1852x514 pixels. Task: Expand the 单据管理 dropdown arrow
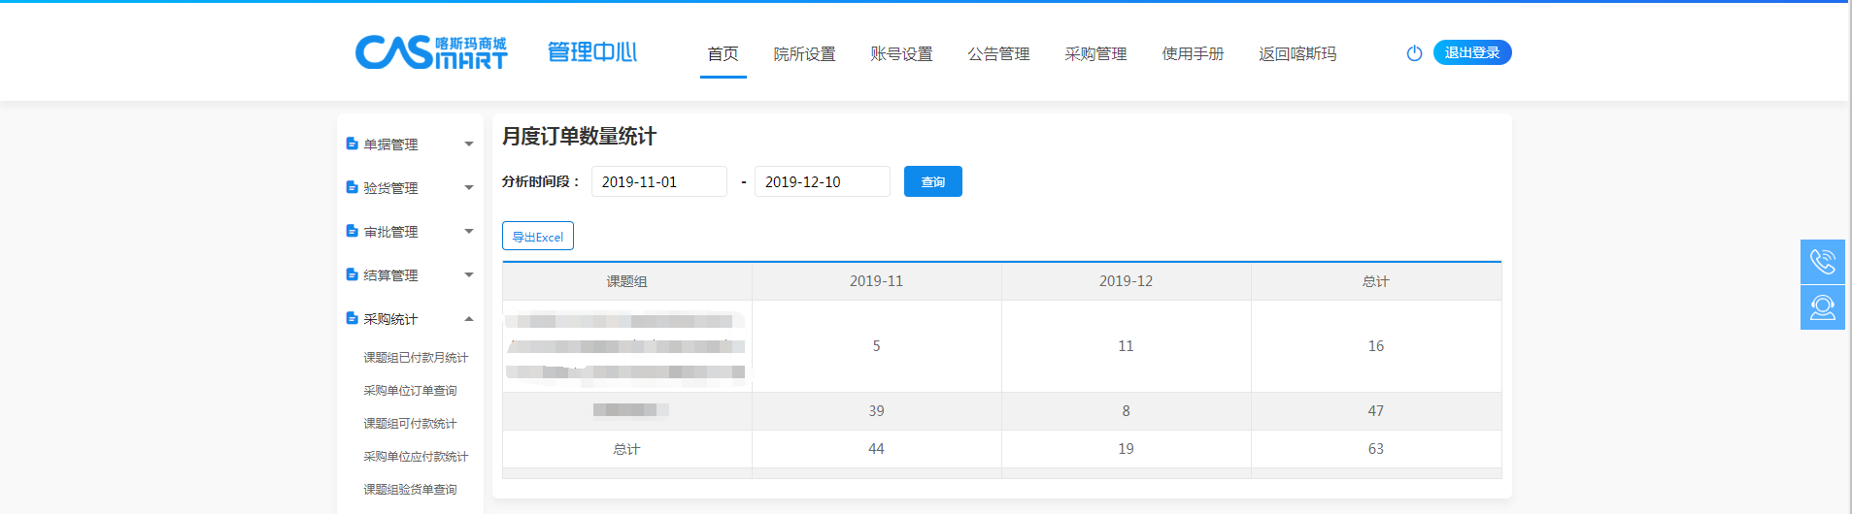(469, 145)
